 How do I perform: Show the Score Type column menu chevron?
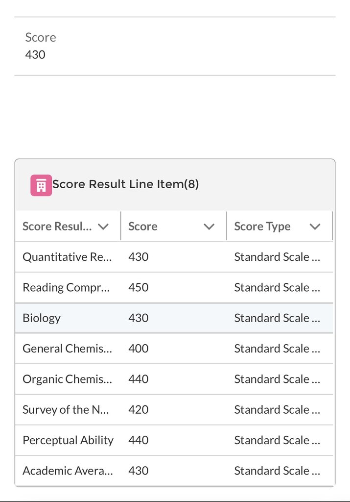[315, 226]
